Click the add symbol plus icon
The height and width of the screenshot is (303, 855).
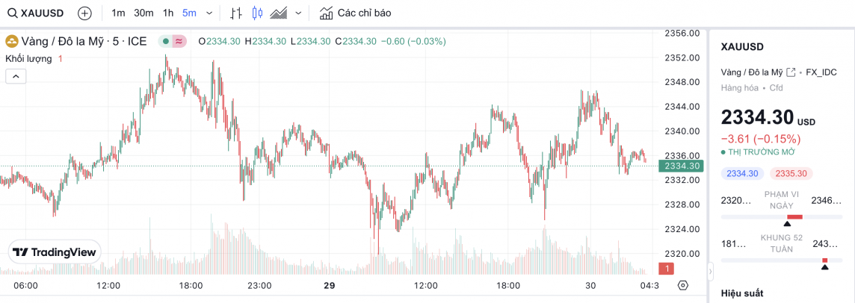pos(85,13)
